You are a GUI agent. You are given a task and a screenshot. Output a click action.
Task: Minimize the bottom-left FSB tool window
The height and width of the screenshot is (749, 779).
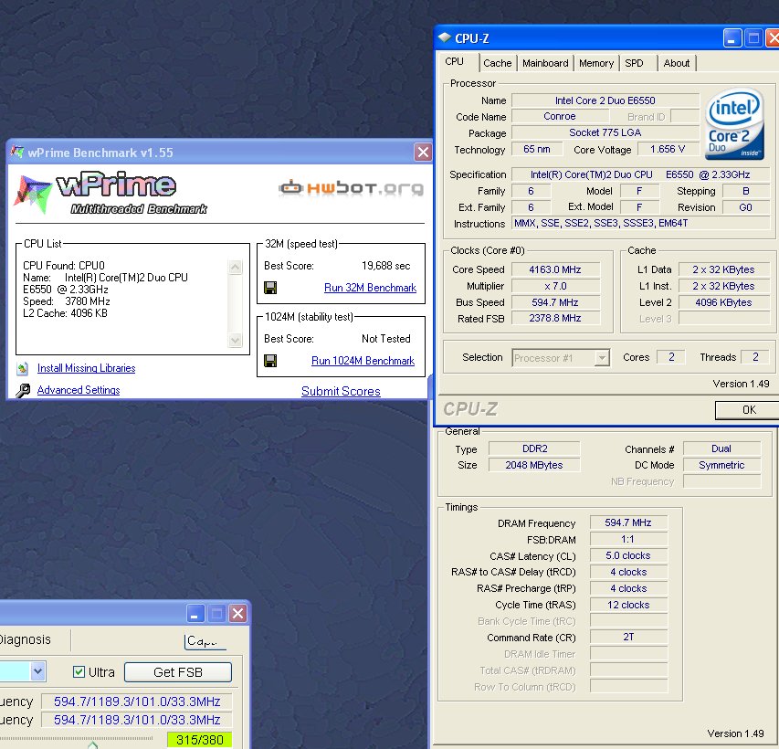pos(195,613)
